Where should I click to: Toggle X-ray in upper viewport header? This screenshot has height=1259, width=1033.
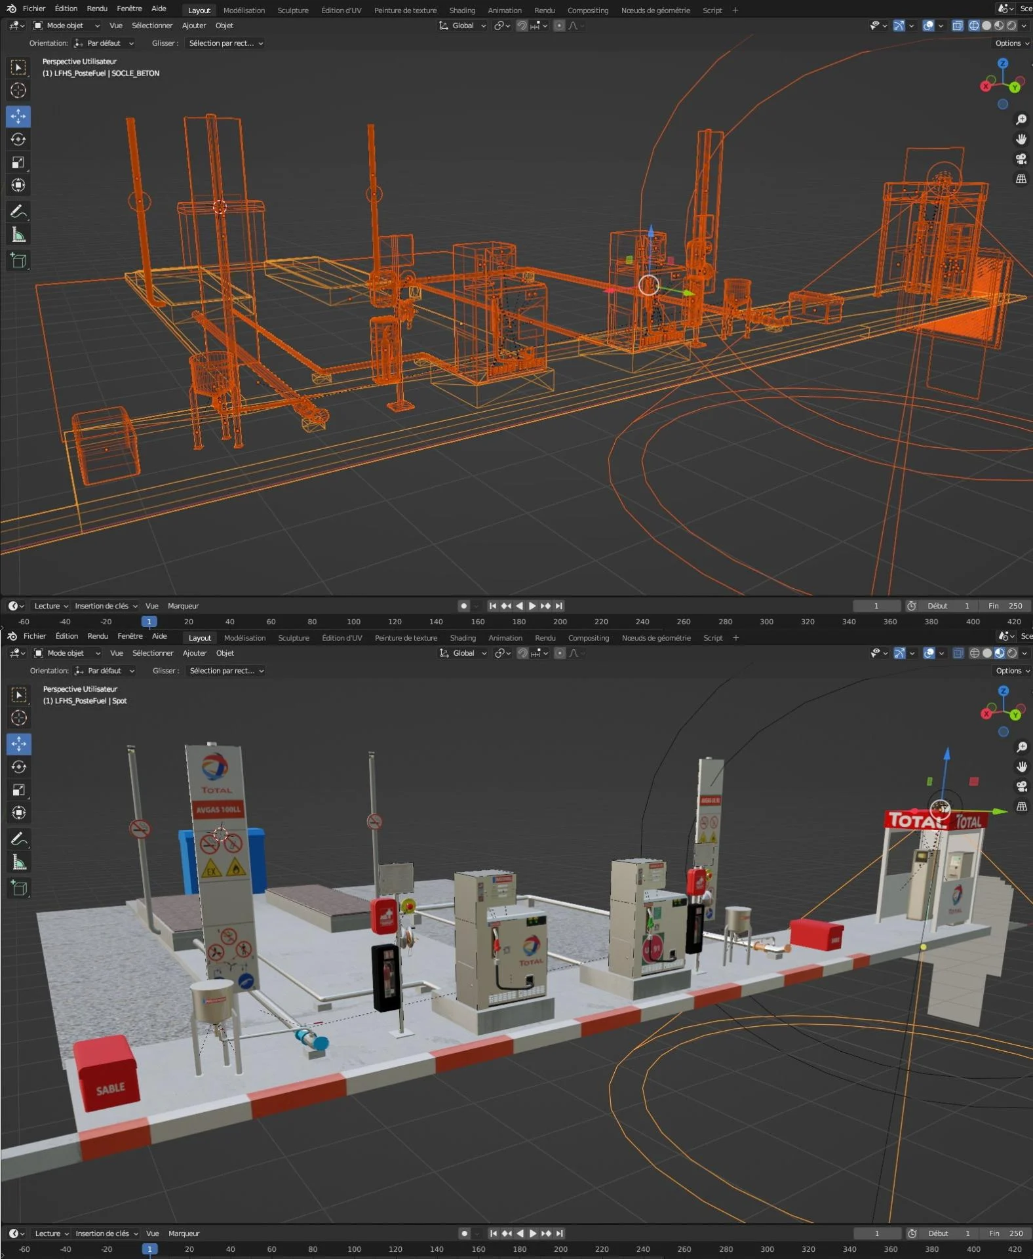(x=957, y=26)
